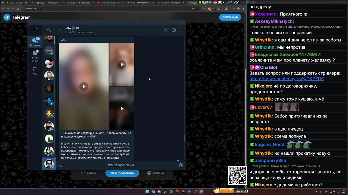Switch to ORSIS T-5000M browser tab
This screenshot has width=348, height=195.
[x=141, y=3]
